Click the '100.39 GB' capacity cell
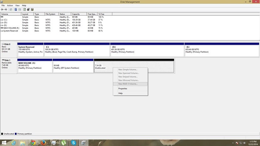 76,20
